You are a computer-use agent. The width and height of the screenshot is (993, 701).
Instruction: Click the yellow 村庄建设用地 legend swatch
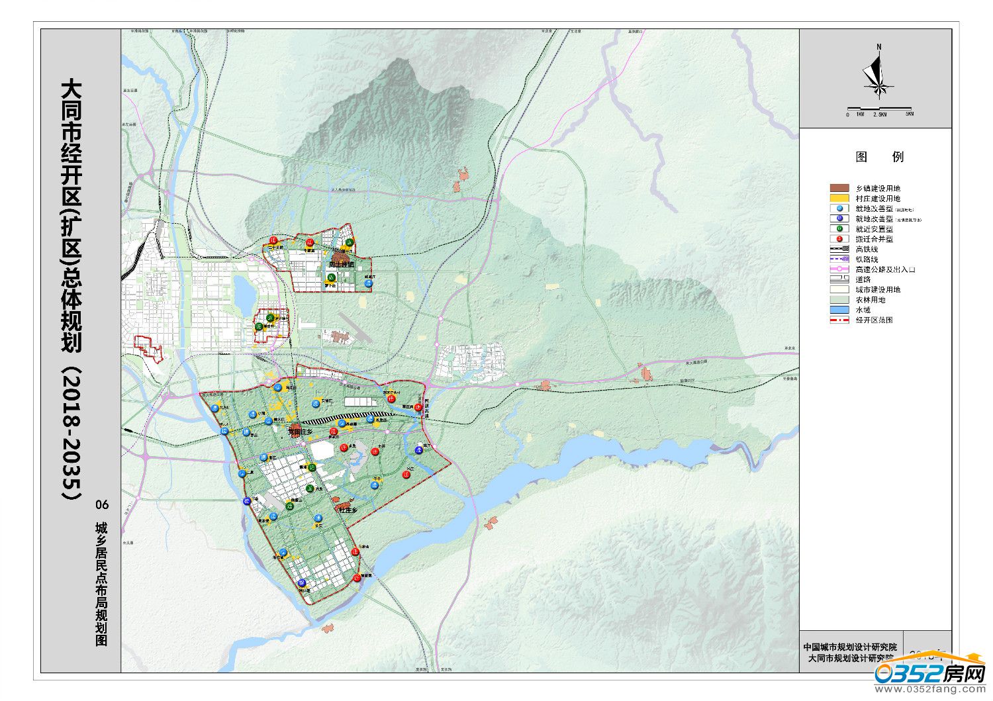click(x=839, y=199)
